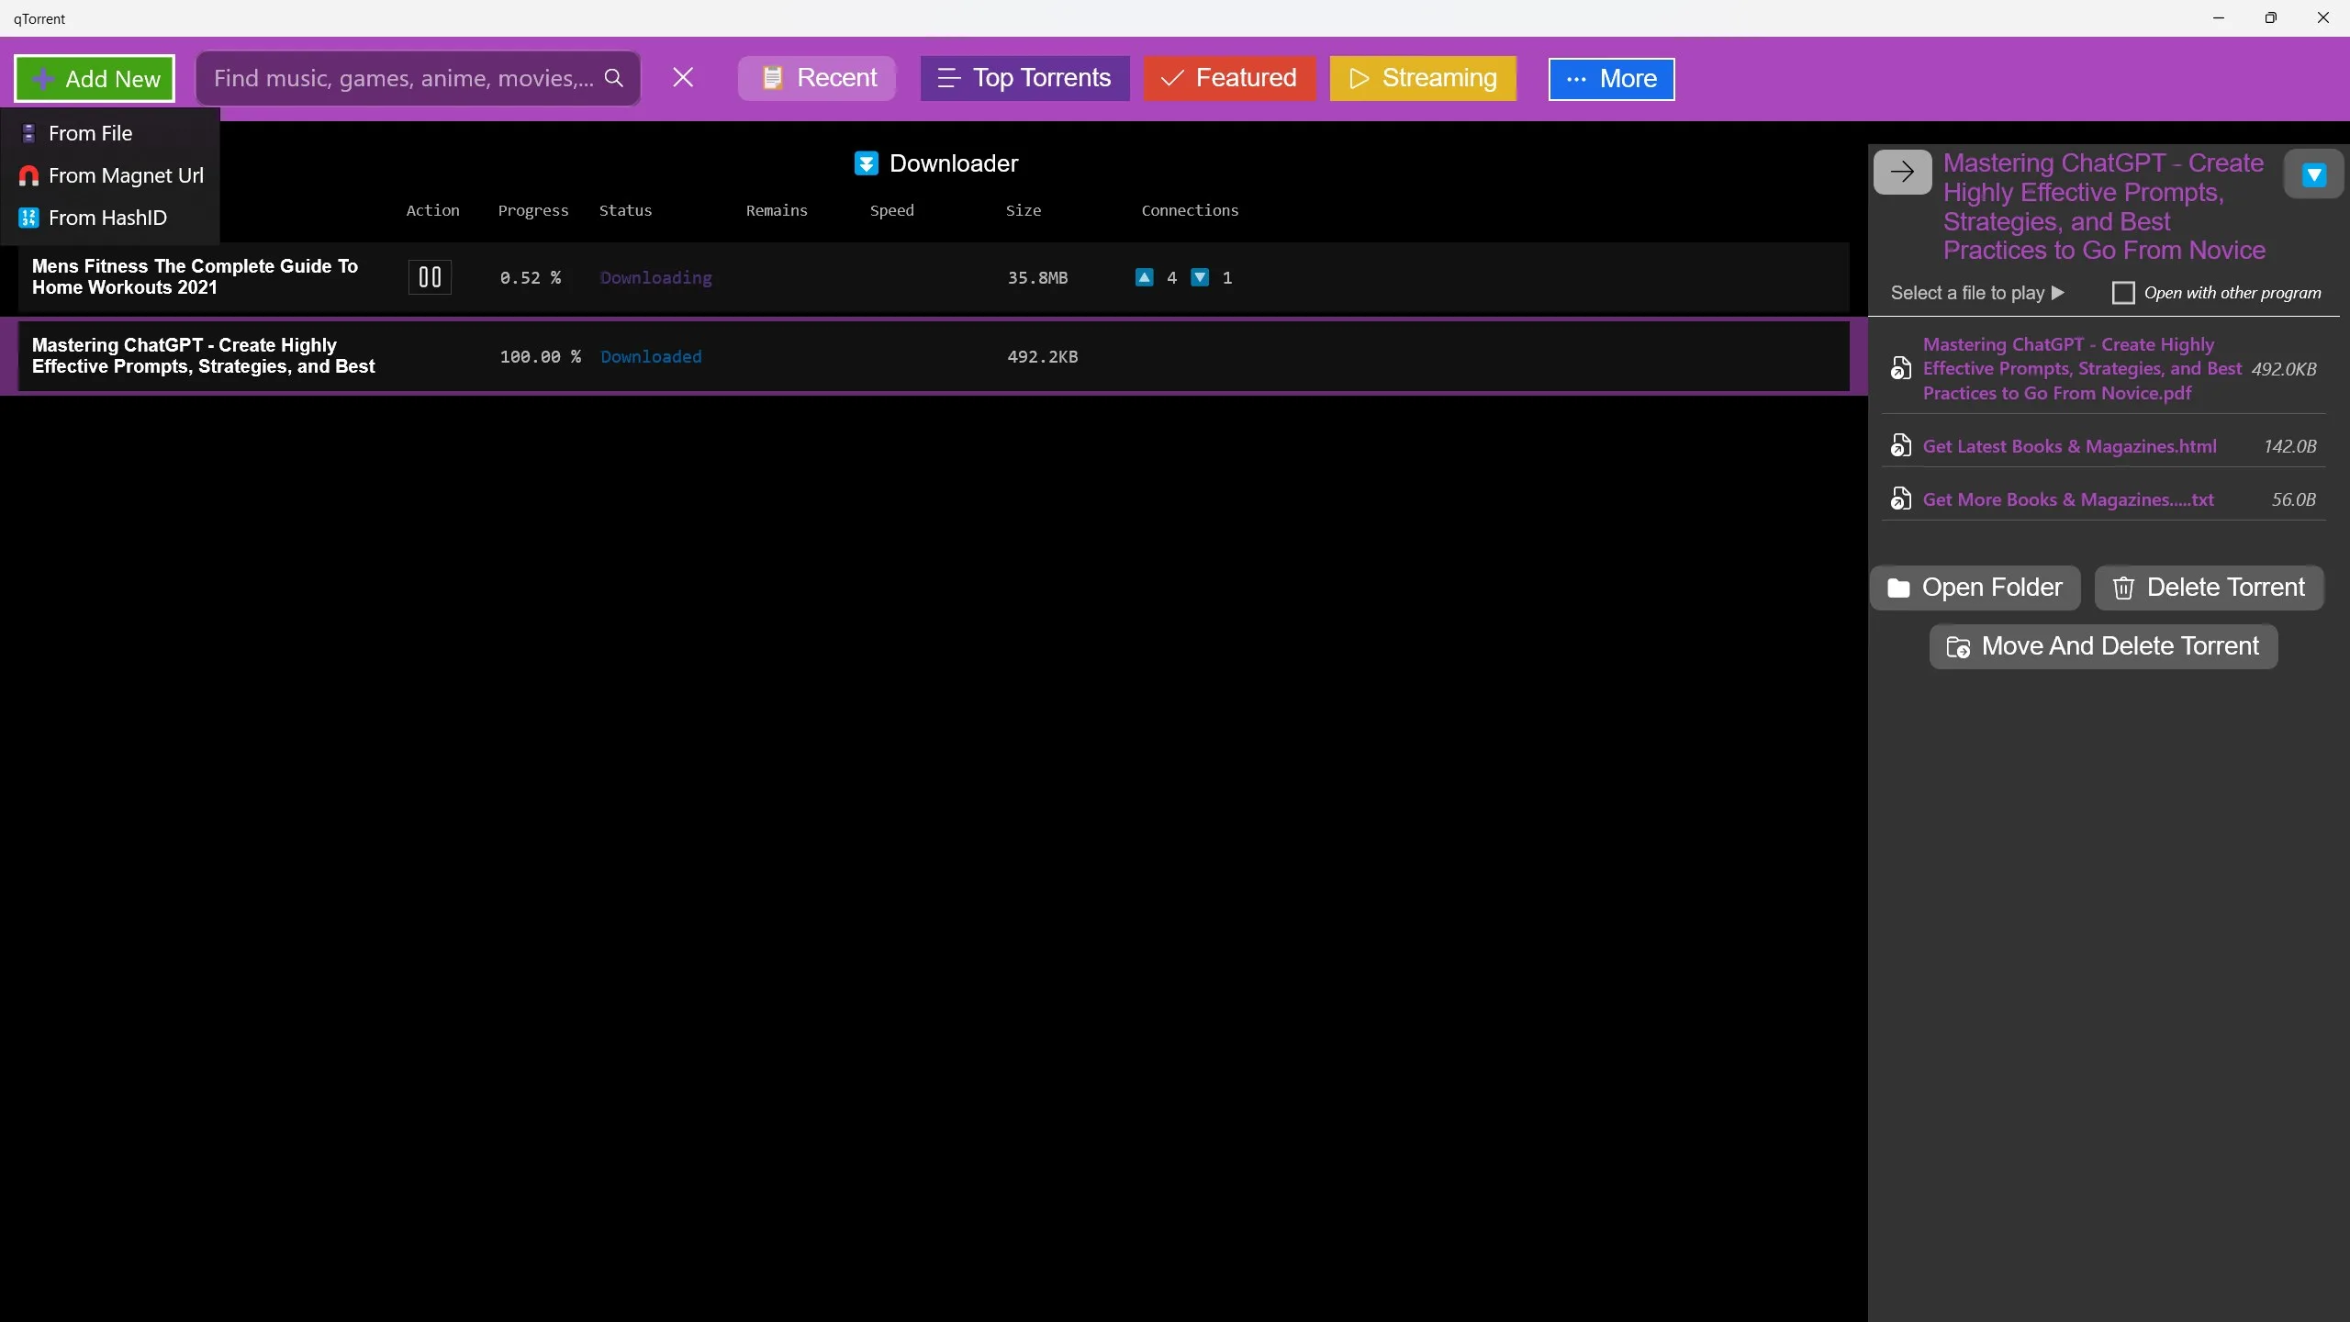This screenshot has height=1322, width=2350.
Task: Pause the Mens Fitness download
Action: [x=430, y=277]
